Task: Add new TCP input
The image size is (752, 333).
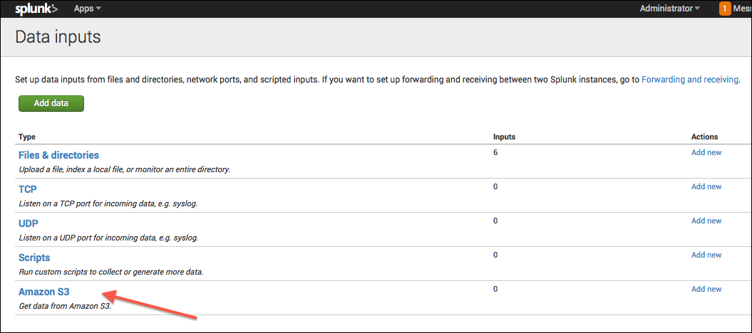Action: pyautogui.click(x=706, y=186)
